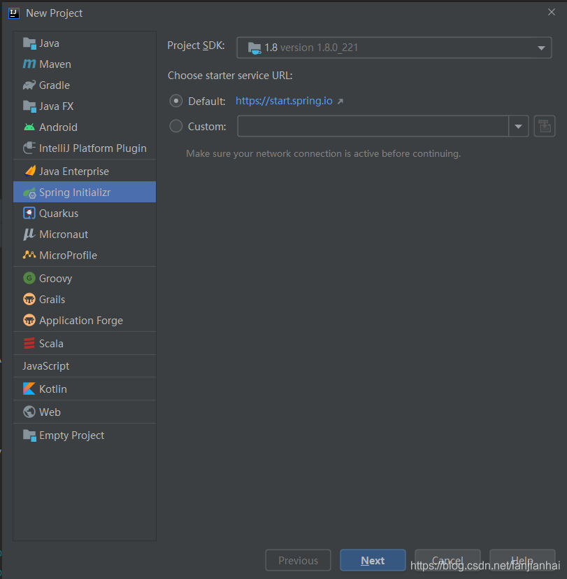Click the Grails icon
The image size is (567, 579).
29,299
